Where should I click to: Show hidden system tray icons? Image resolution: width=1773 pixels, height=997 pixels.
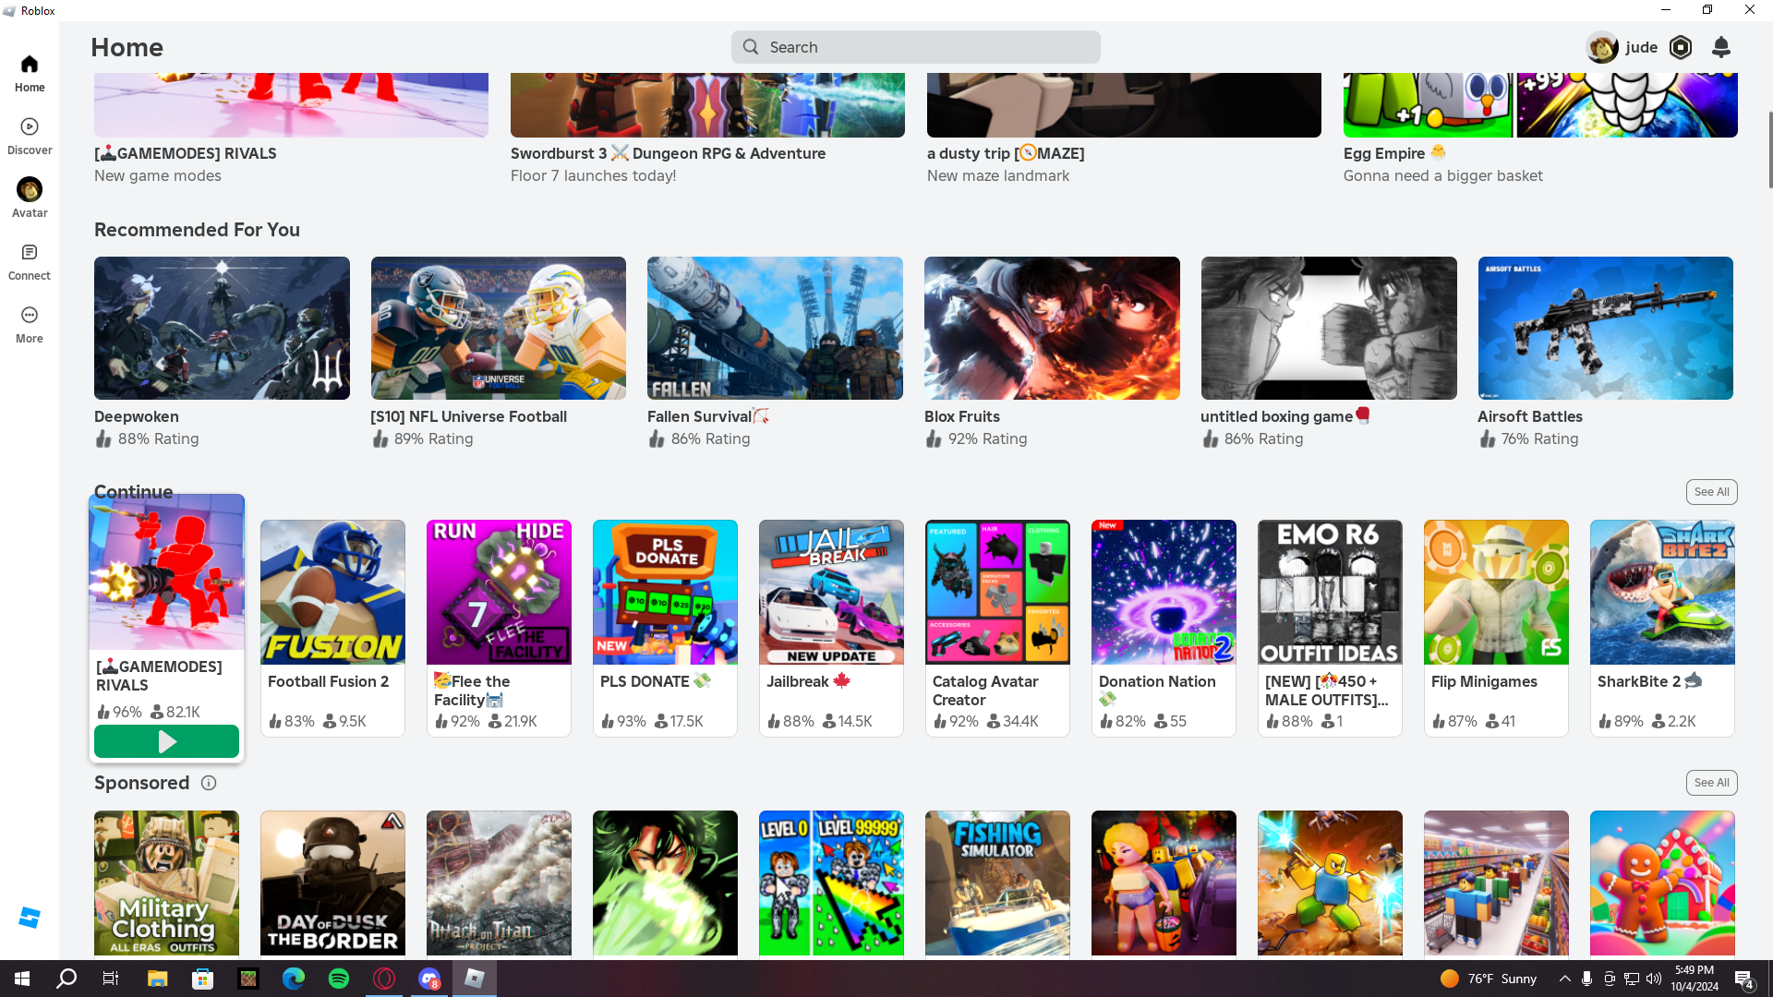(1564, 979)
